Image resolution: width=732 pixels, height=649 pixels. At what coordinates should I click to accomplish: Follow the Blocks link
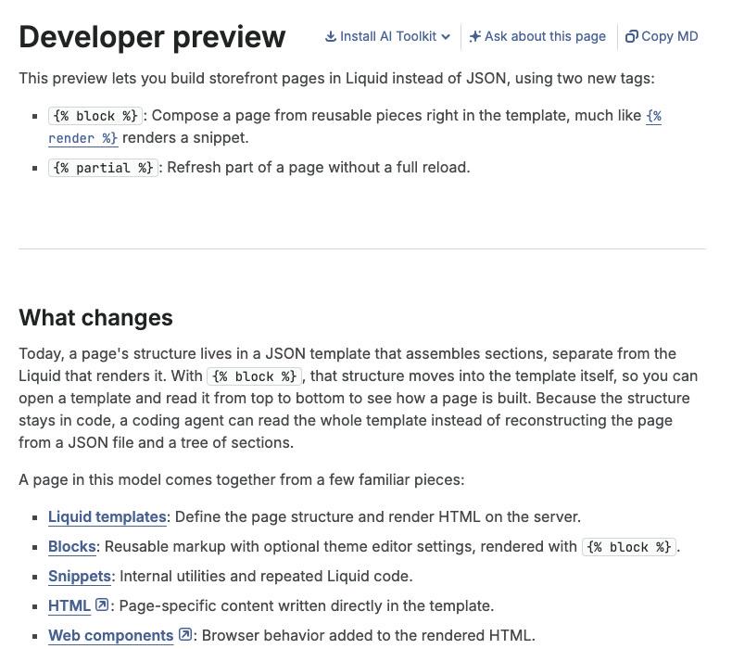point(72,546)
